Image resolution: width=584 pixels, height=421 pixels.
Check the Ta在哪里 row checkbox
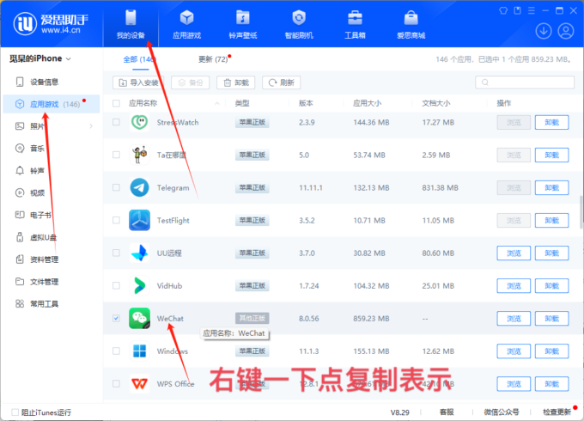tap(116, 155)
